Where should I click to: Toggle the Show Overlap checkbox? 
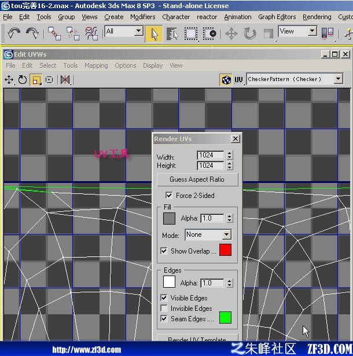(164, 251)
